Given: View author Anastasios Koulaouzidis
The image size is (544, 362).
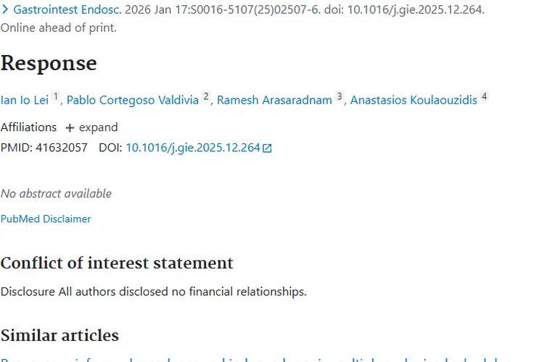Looking at the screenshot, I should point(413,100).
